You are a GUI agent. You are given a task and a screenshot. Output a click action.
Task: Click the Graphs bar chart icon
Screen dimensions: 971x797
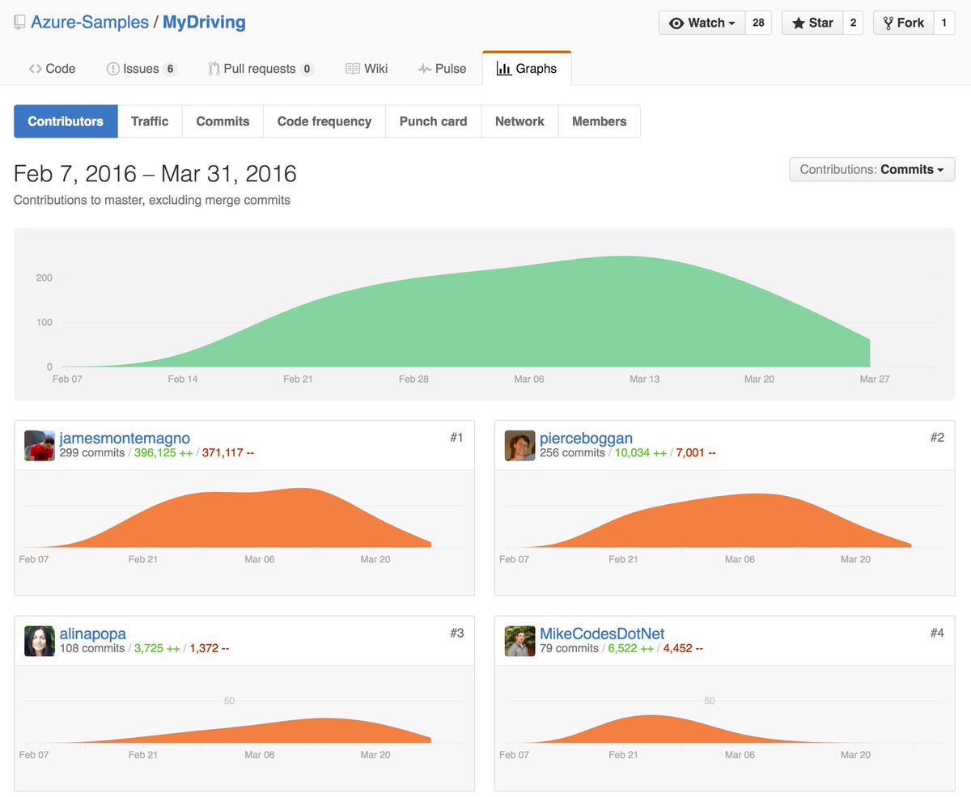(503, 69)
